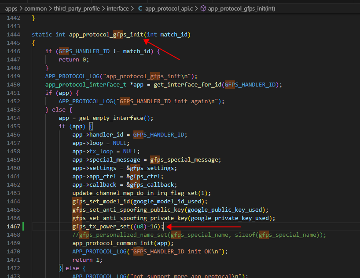Click the gfps_set_model_id function call
The height and width of the screenshot is (278, 360).
pos(101,202)
